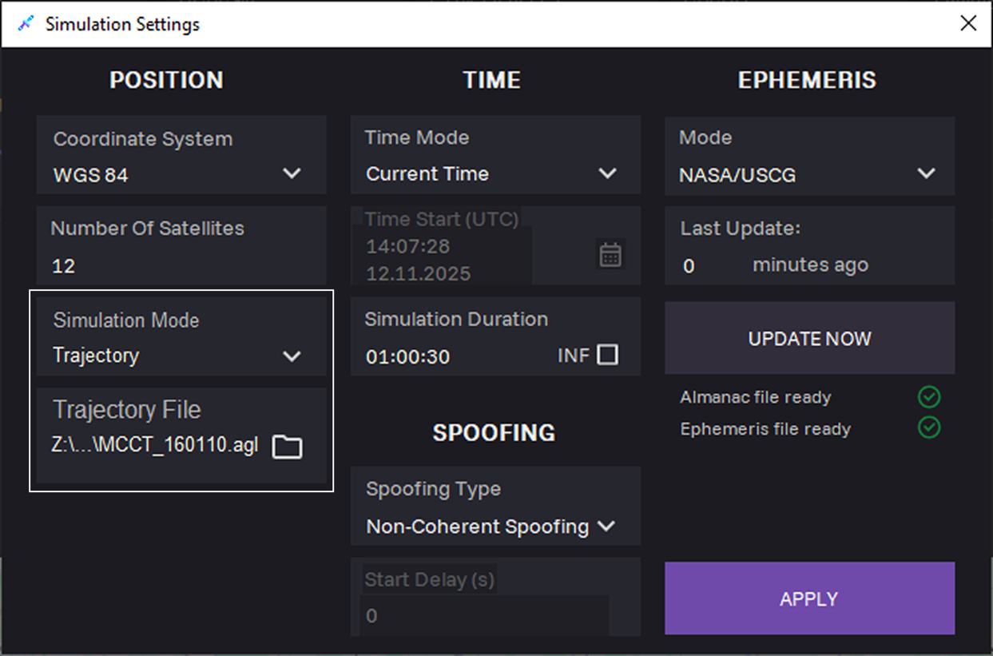Click the Ephemeris file ready checkmark
993x656 pixels.
click(928, 428)
